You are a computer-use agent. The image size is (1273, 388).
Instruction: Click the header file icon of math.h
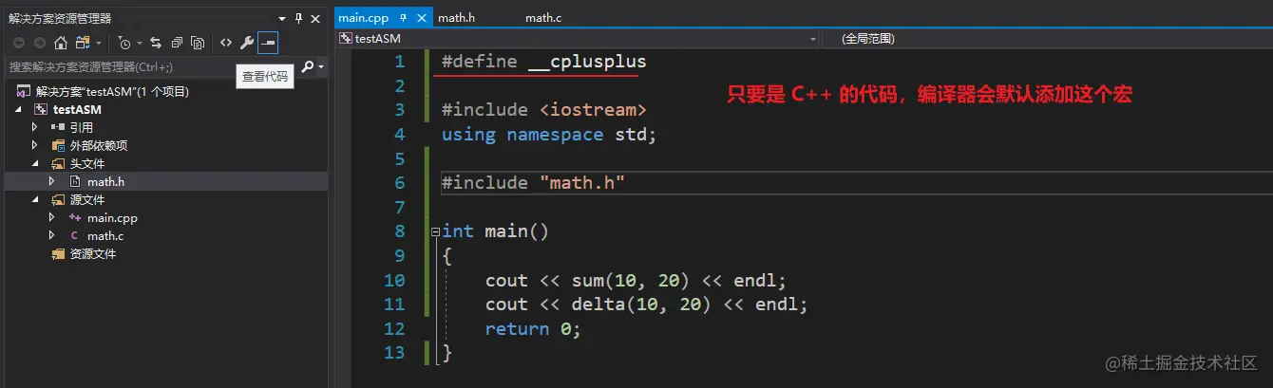75,181
